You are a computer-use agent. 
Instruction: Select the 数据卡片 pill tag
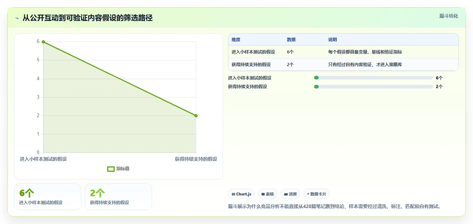pos(317,194)
